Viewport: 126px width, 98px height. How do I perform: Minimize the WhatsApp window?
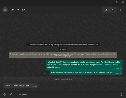tap(111, 2)
